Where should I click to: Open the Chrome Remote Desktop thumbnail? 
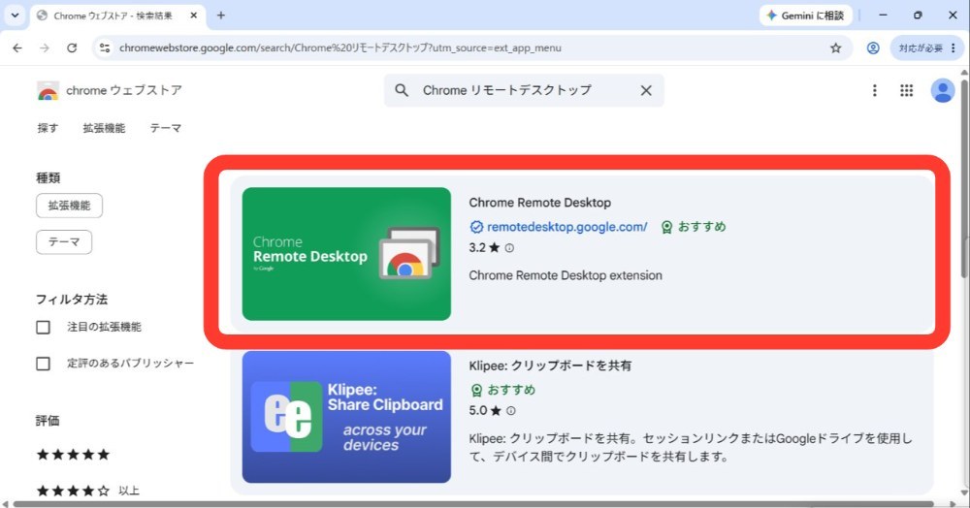tap(346, 254)
